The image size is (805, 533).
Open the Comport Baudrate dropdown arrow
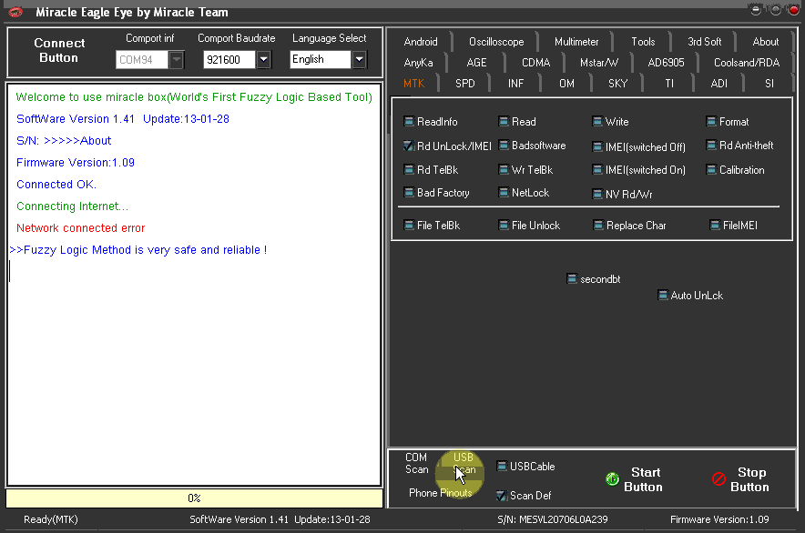tap(263, 59)
